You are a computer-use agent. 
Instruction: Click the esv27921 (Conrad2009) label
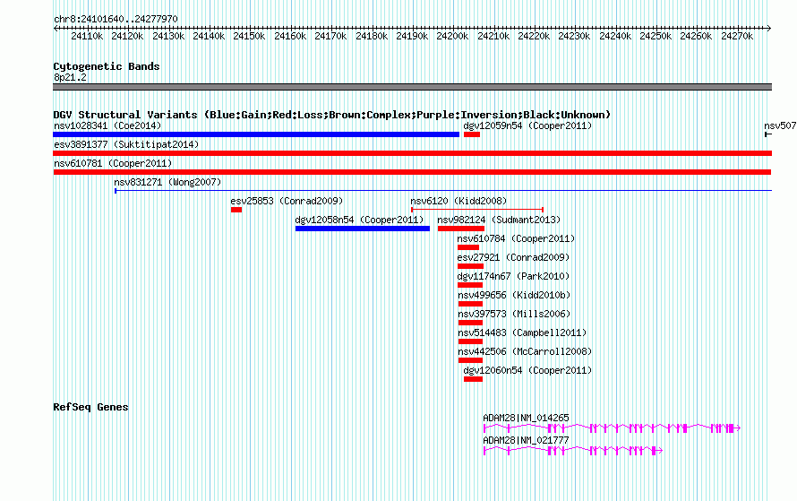pyautogui.click(x=513, y=257)
